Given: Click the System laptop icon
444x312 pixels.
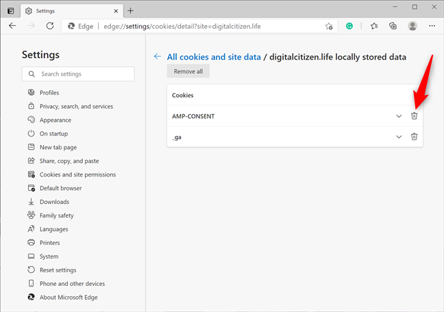Looking at the screenshot, I should [x=31, y=256].
